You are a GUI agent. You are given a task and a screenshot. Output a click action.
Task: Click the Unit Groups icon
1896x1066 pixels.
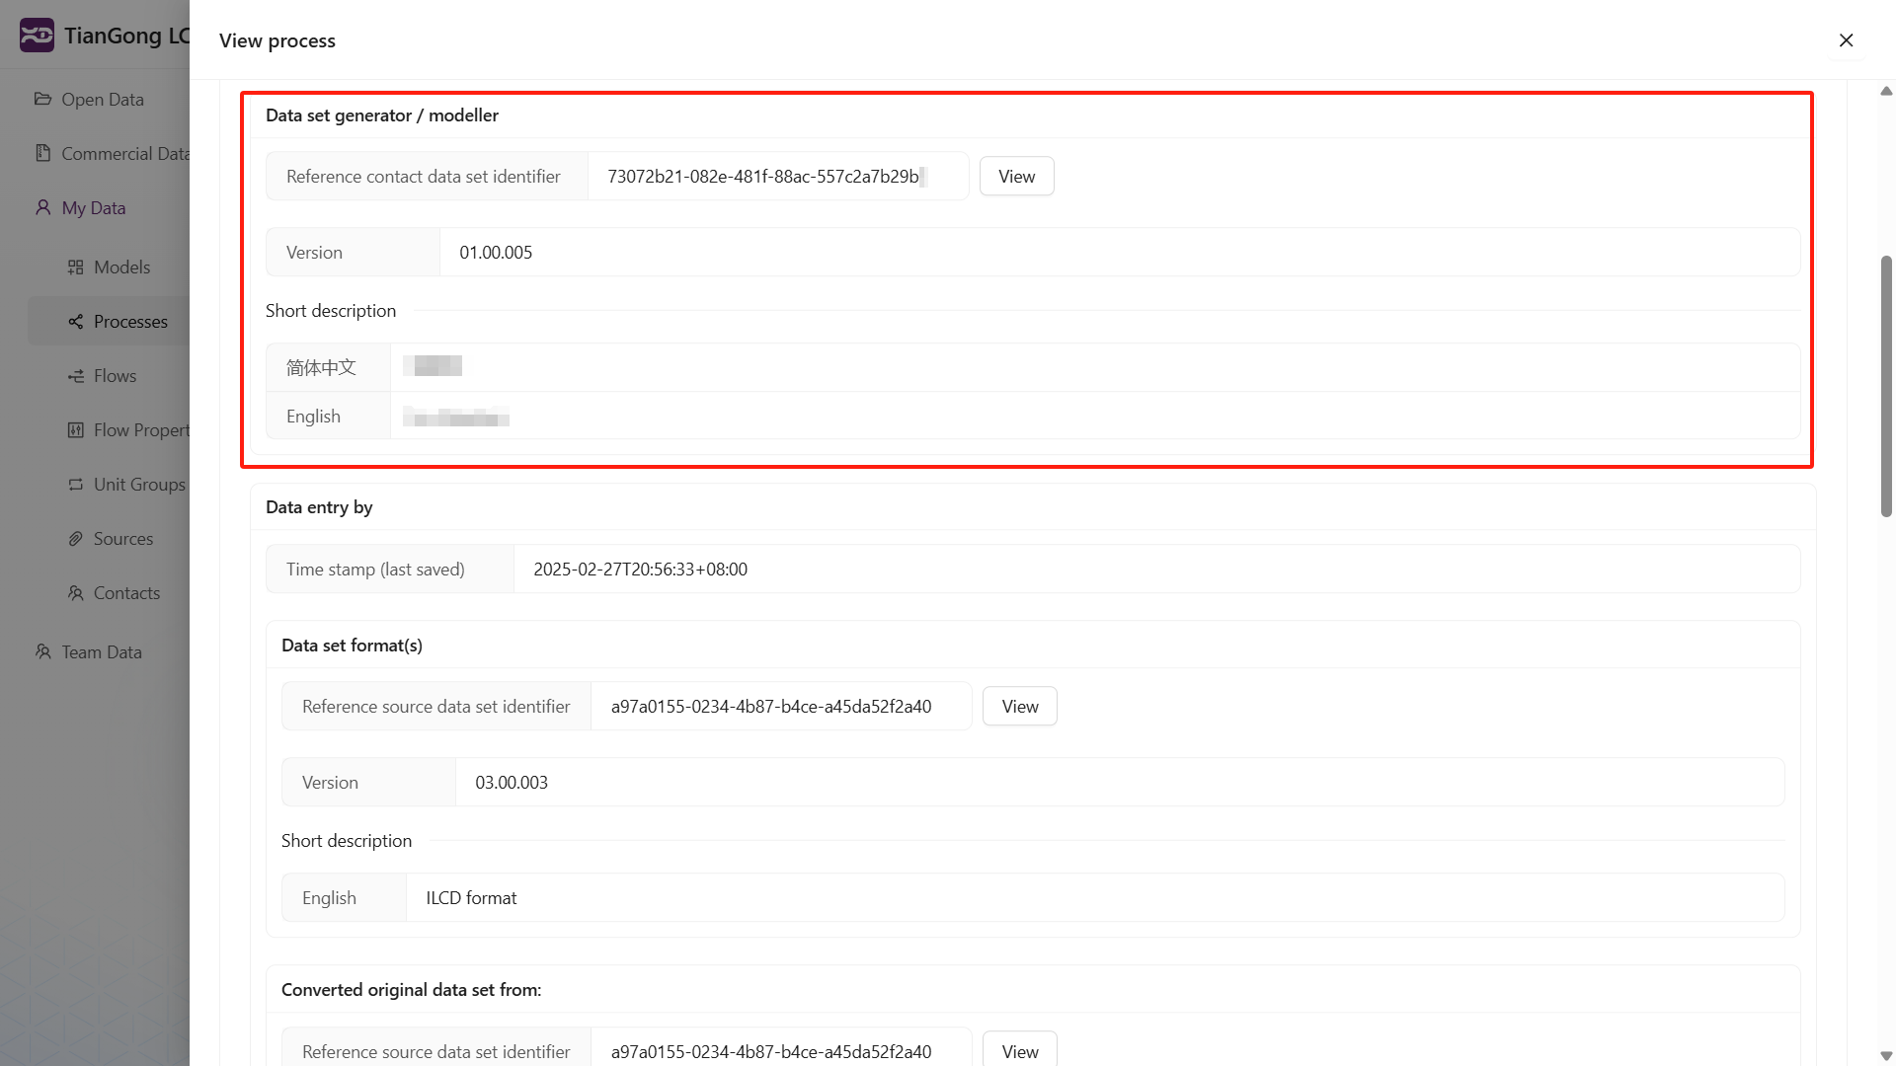tap(75, 485)
